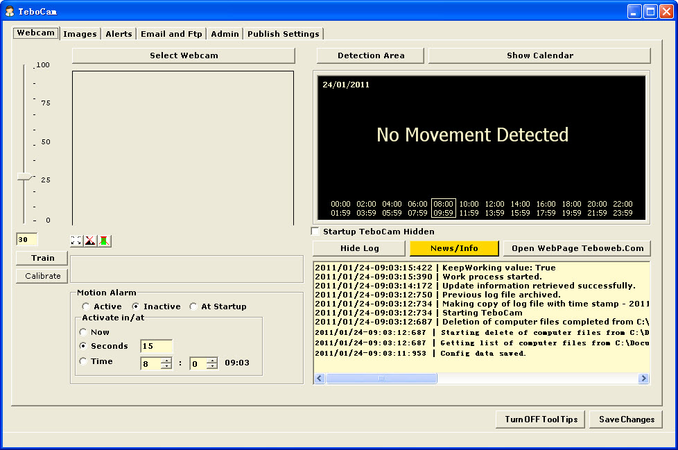Click the black peak red-cross icon

[x=90, y=241]
